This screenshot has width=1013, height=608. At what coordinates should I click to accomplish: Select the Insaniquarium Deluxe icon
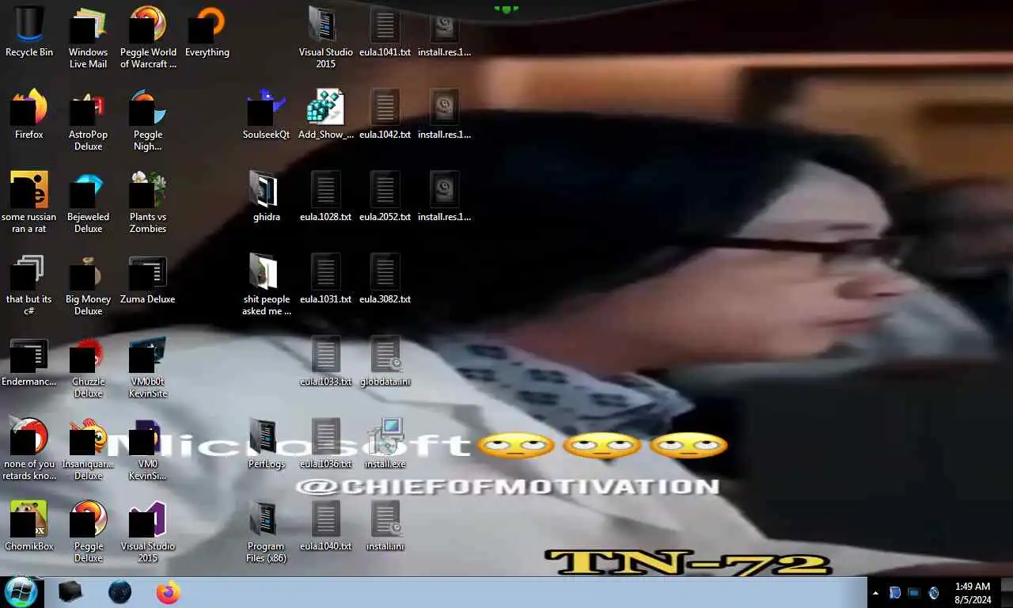coord(88,449)
